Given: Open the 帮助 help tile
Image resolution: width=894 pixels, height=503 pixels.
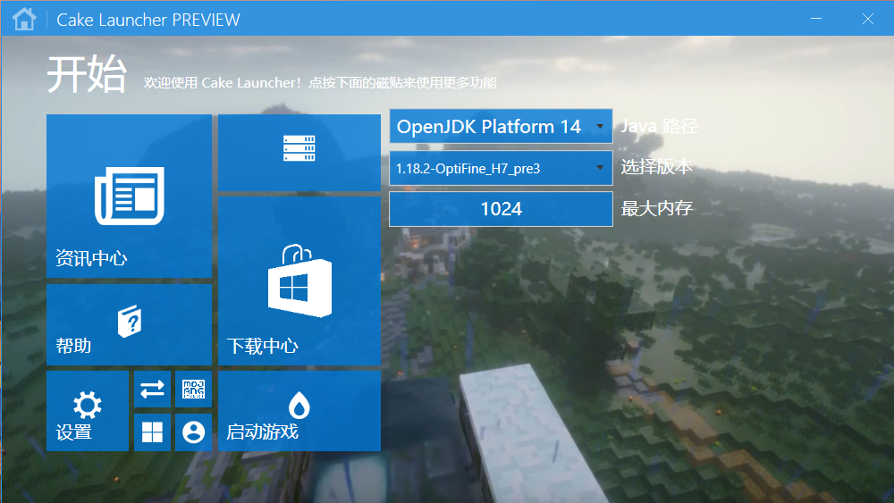Looking at the screenshot, I should pyautogui.click(x=129, y=324).
